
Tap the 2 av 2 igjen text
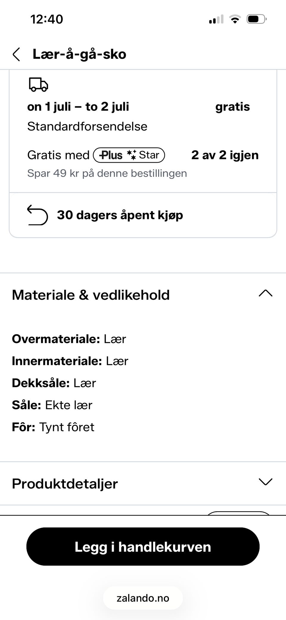pyautogui.click(x=225, y=155)
